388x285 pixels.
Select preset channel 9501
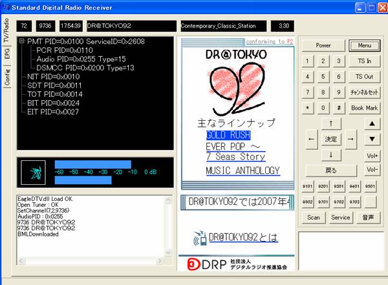[370, 186]
